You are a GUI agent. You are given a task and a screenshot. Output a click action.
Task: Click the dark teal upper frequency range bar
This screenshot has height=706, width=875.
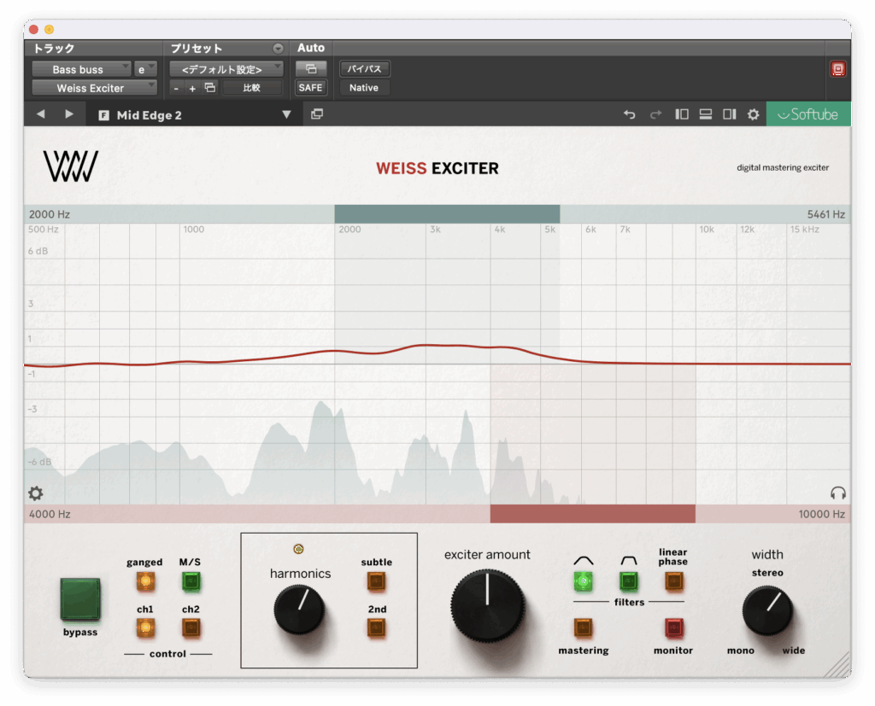point(447,214)
